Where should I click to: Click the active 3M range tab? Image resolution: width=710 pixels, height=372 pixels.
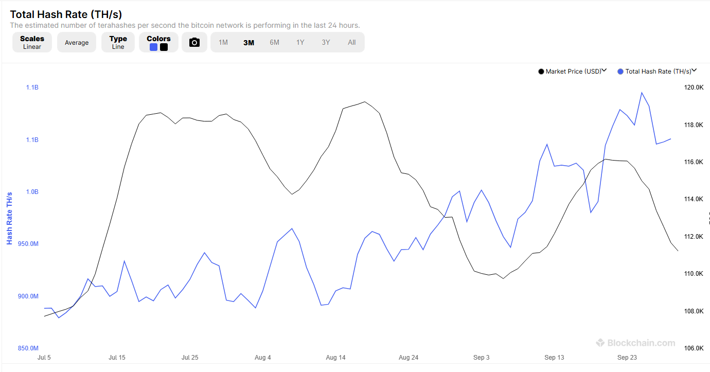point(249,43)
